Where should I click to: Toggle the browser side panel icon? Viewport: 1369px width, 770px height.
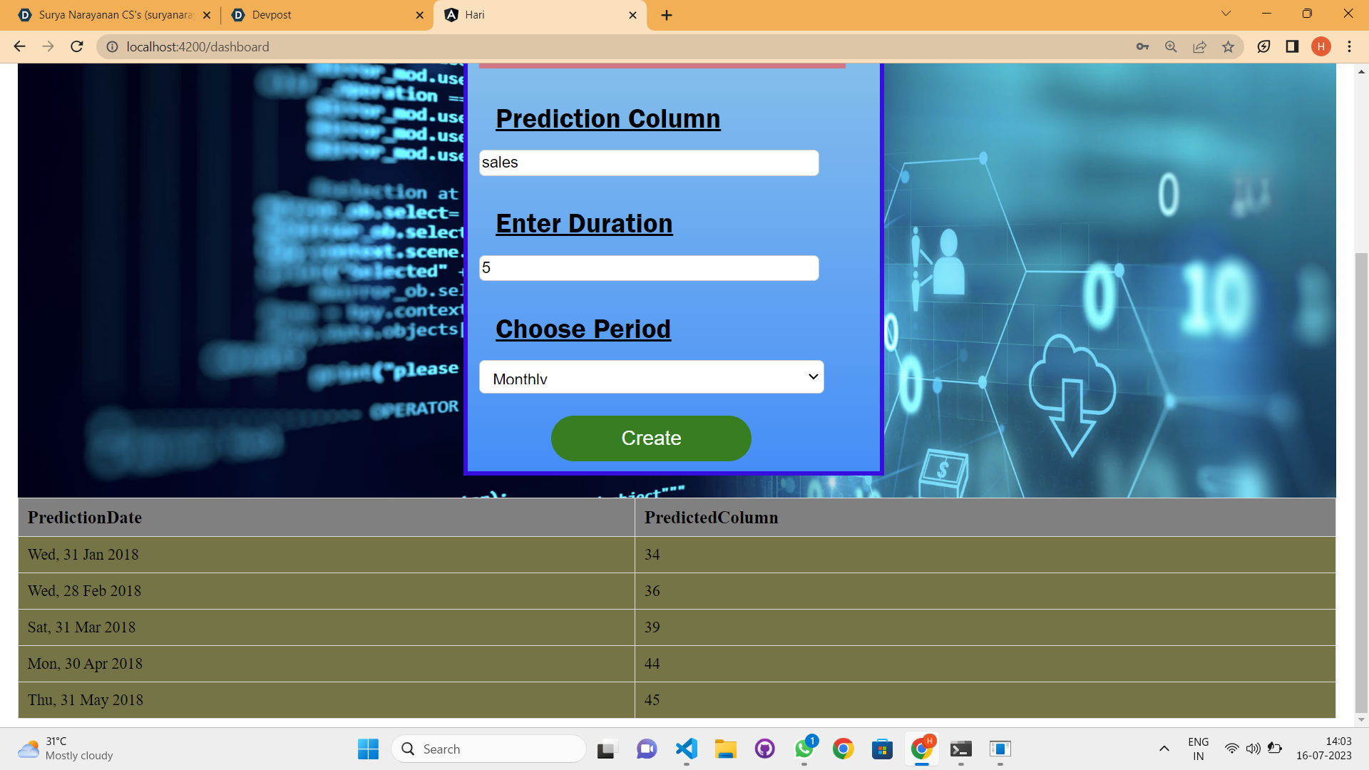pos(1292,46)
